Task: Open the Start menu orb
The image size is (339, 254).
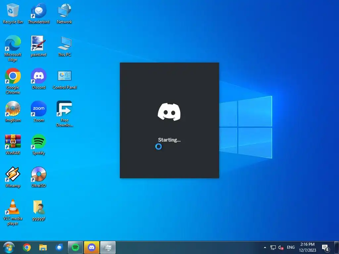Action: [9, 247]
